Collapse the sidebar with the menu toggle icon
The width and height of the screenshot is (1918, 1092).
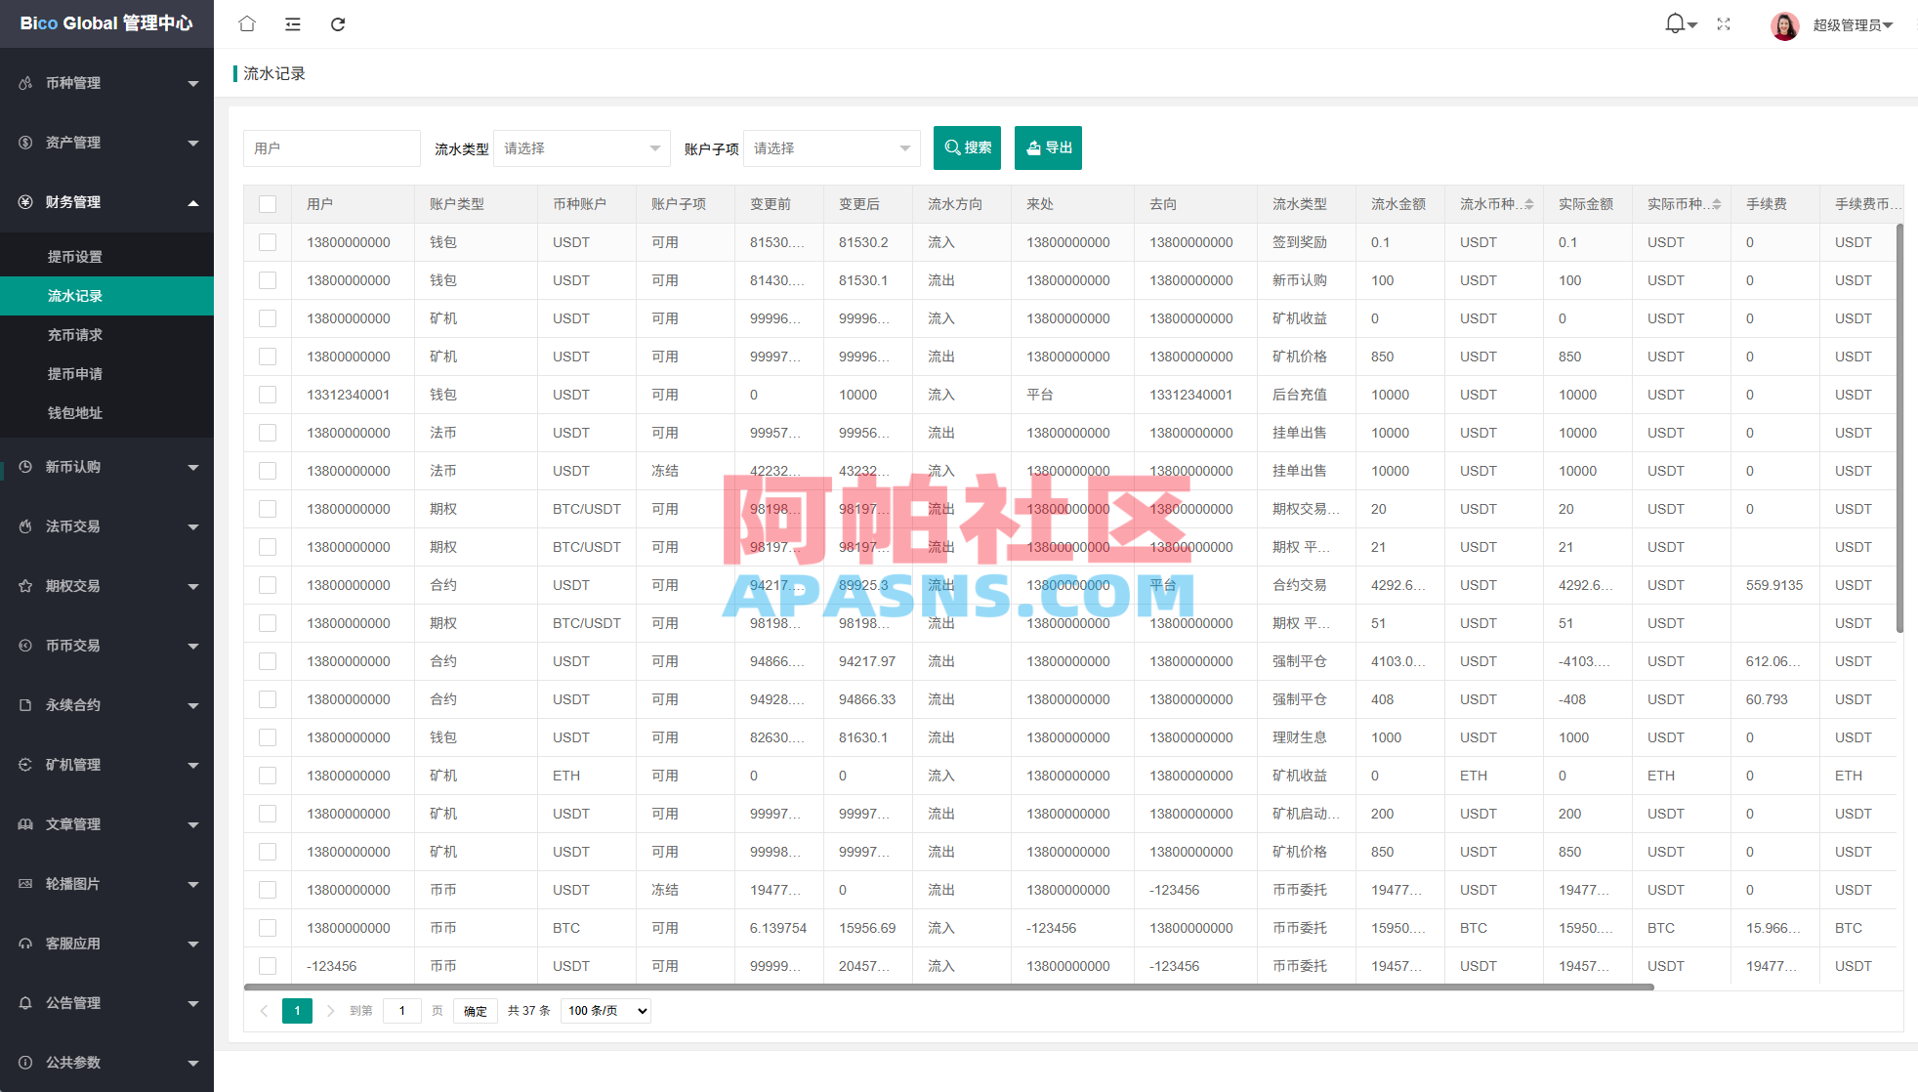pos(292,23)
